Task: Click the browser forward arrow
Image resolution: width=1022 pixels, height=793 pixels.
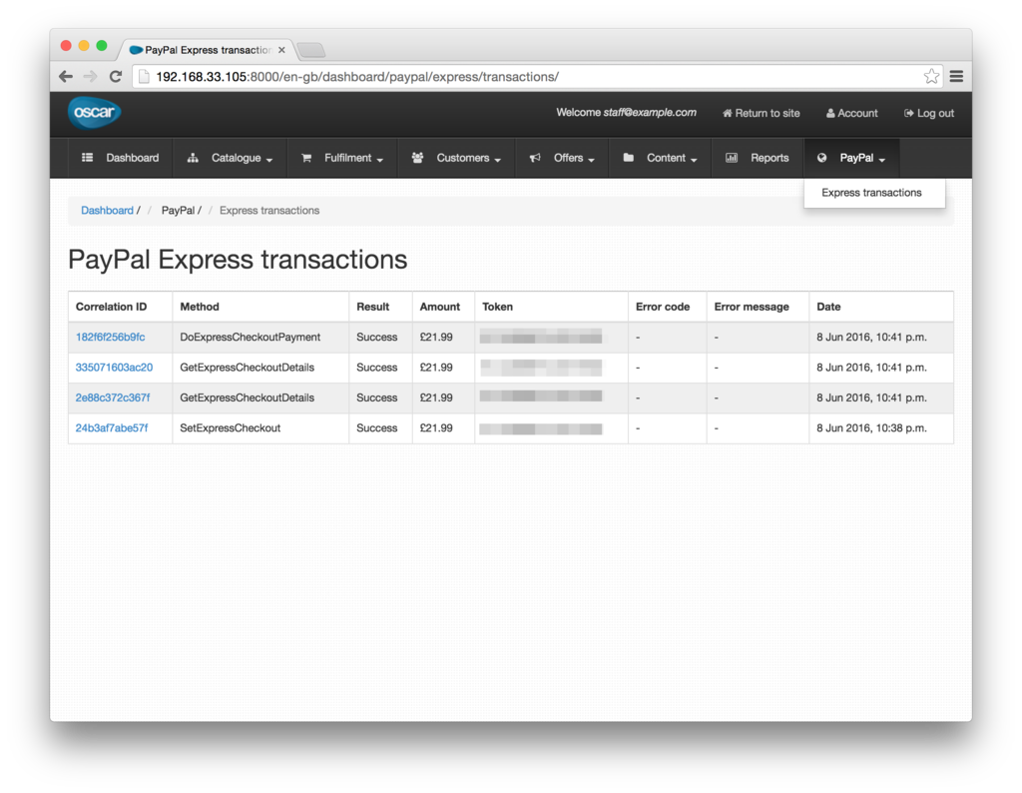Action: [90, 77]
